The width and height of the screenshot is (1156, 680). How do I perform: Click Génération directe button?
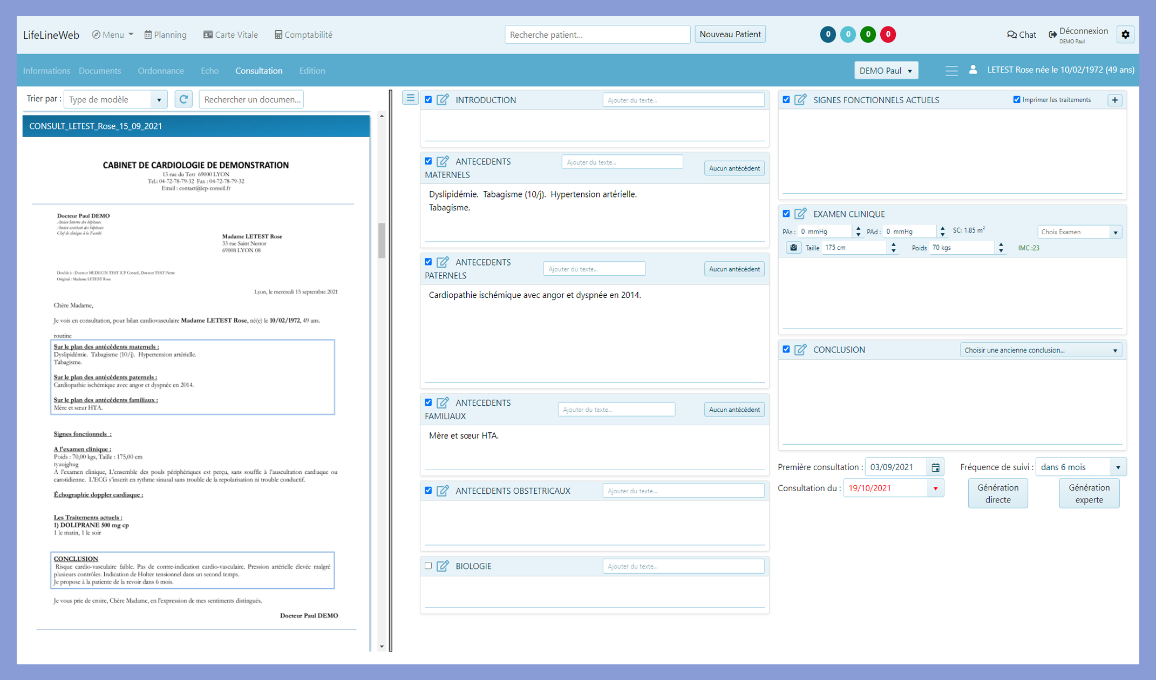(998, 493)
